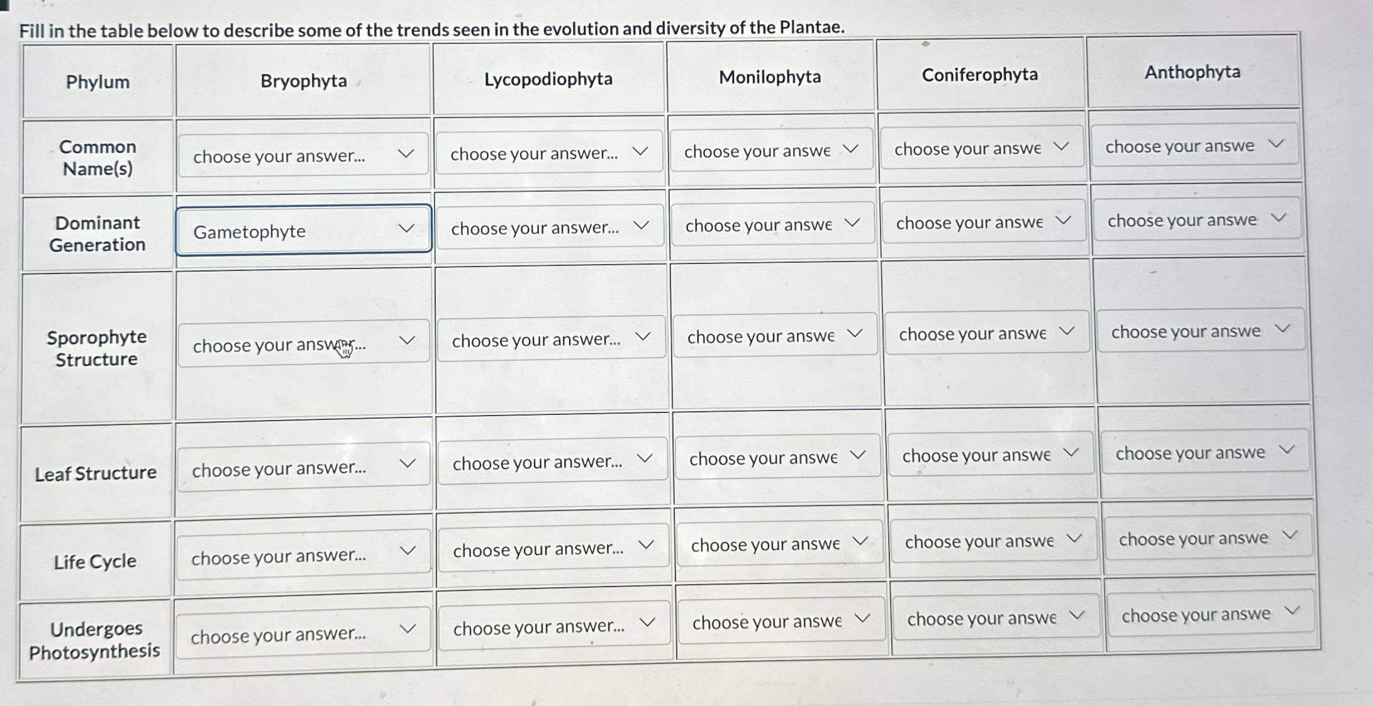Open Monilophyta Undergoes Photosynthesis dropdown
Image resolution: width=1373 pixels, height=706 pixels.
pyautogui.click(x=781, y=621)
